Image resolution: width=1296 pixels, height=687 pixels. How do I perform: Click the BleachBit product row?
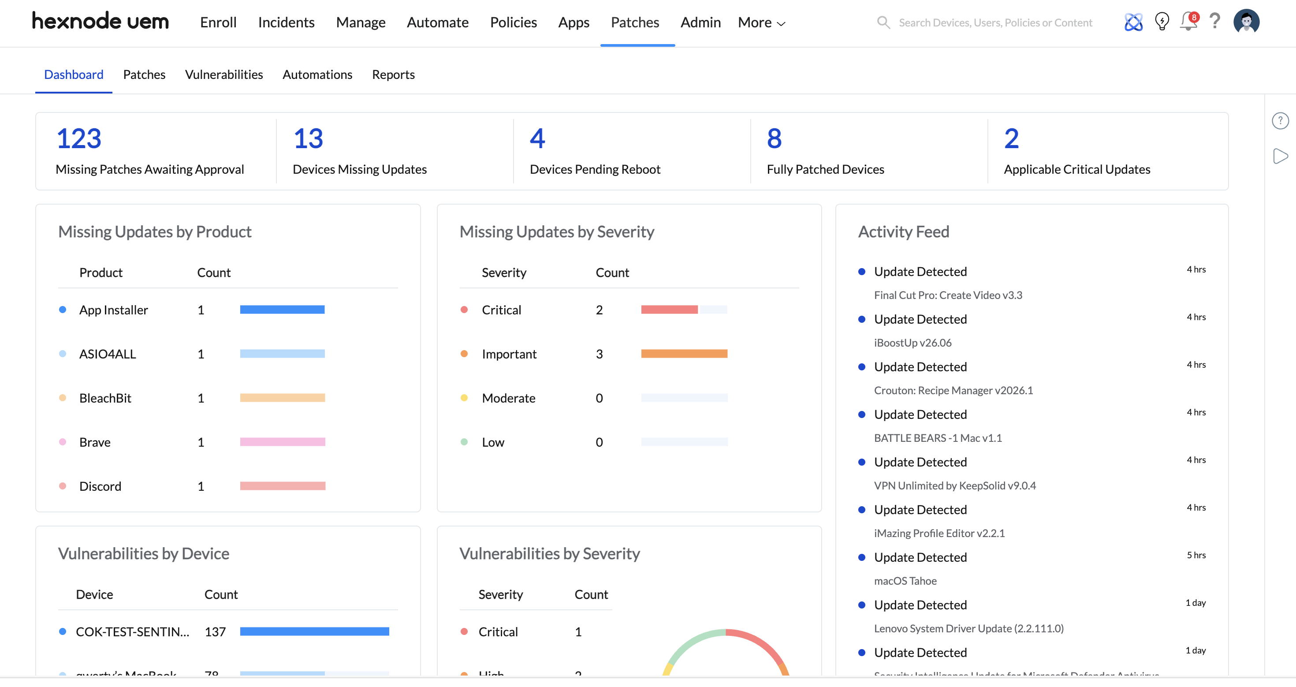point(228,398)
